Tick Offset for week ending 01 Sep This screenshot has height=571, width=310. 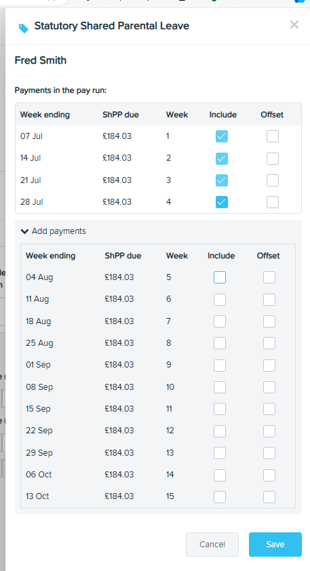click(269, 366)
